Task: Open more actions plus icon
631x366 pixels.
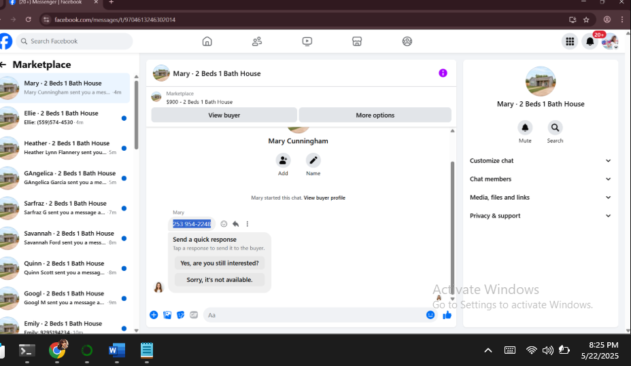Action: (154, 315)
